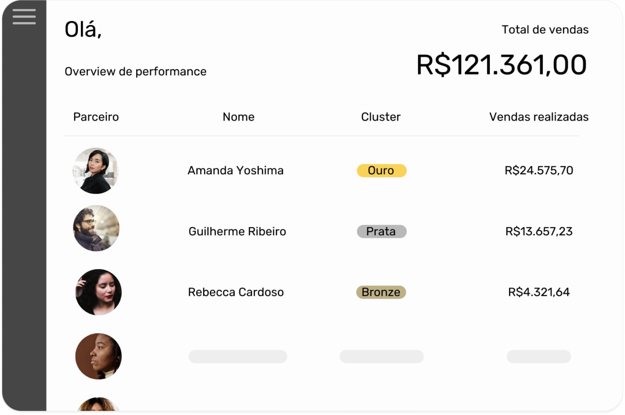
Task: Click the loading placeholder in Nome column
Action: click(238, 356)
